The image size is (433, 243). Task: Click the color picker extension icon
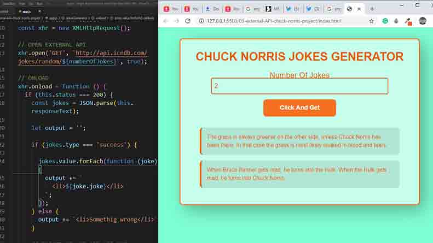[x=408, y=21]
